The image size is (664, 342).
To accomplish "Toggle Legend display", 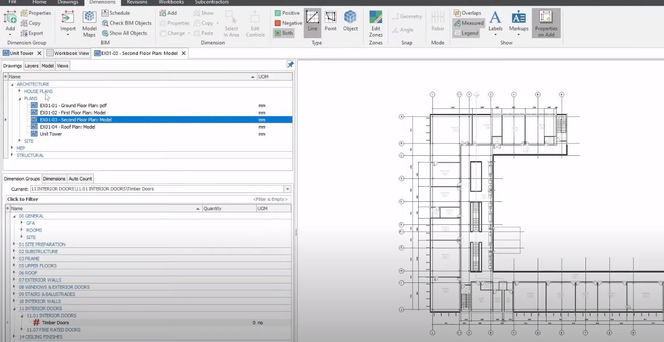I will 466,33.
